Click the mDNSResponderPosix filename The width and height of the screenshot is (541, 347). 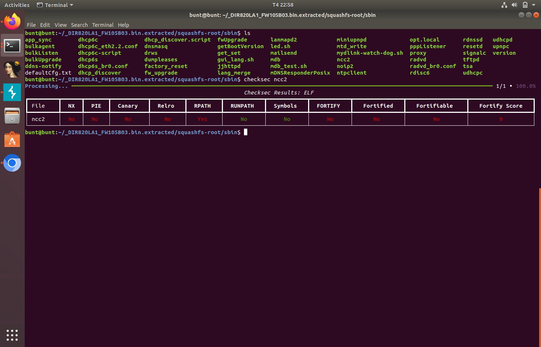pos(300,73)
